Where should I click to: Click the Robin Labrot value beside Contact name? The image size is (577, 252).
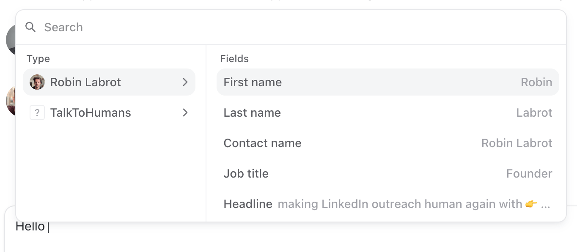coord(517,143)
